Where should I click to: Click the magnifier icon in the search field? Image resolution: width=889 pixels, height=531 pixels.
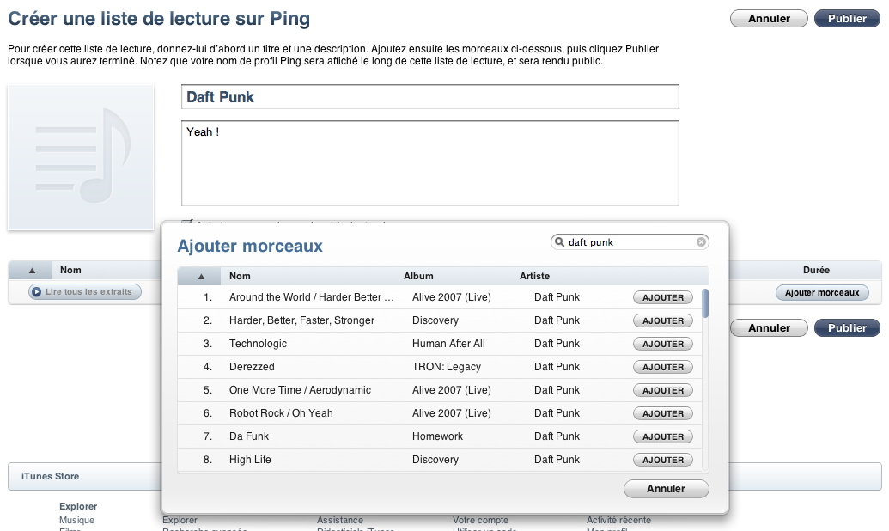click(x=559, y=242)
